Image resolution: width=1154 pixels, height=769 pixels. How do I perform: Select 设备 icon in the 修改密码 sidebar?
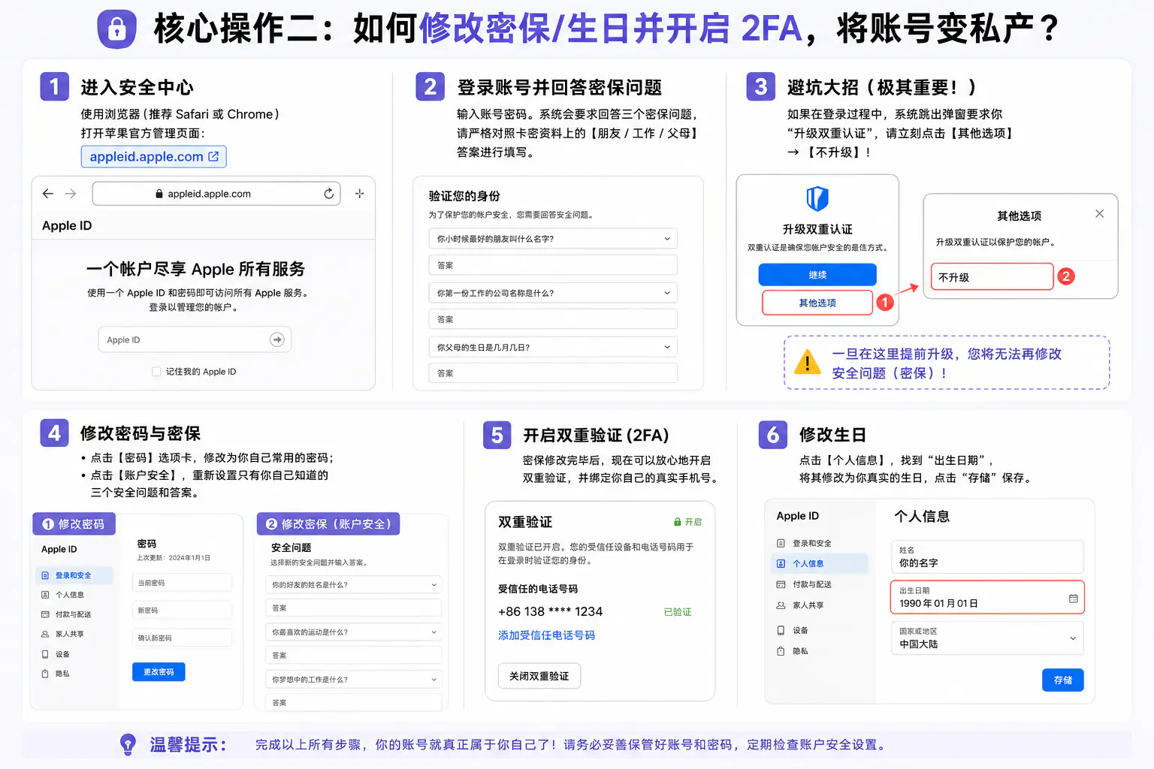[x=45, y=654]
